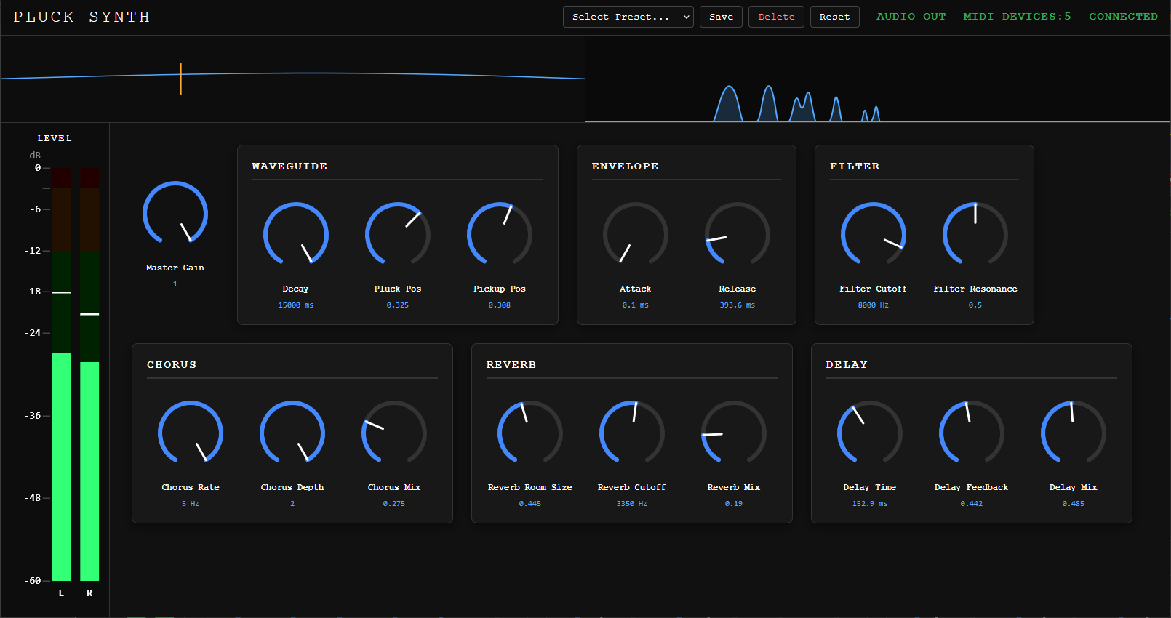Click the spectrum analyzer display
Screen dimensions: 1171x618
coord(878,79)
